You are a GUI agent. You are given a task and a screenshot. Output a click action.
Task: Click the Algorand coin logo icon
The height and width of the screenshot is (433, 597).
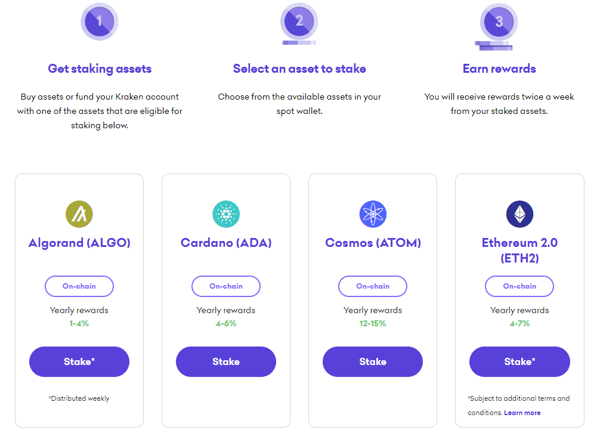[x=79, y=214]
